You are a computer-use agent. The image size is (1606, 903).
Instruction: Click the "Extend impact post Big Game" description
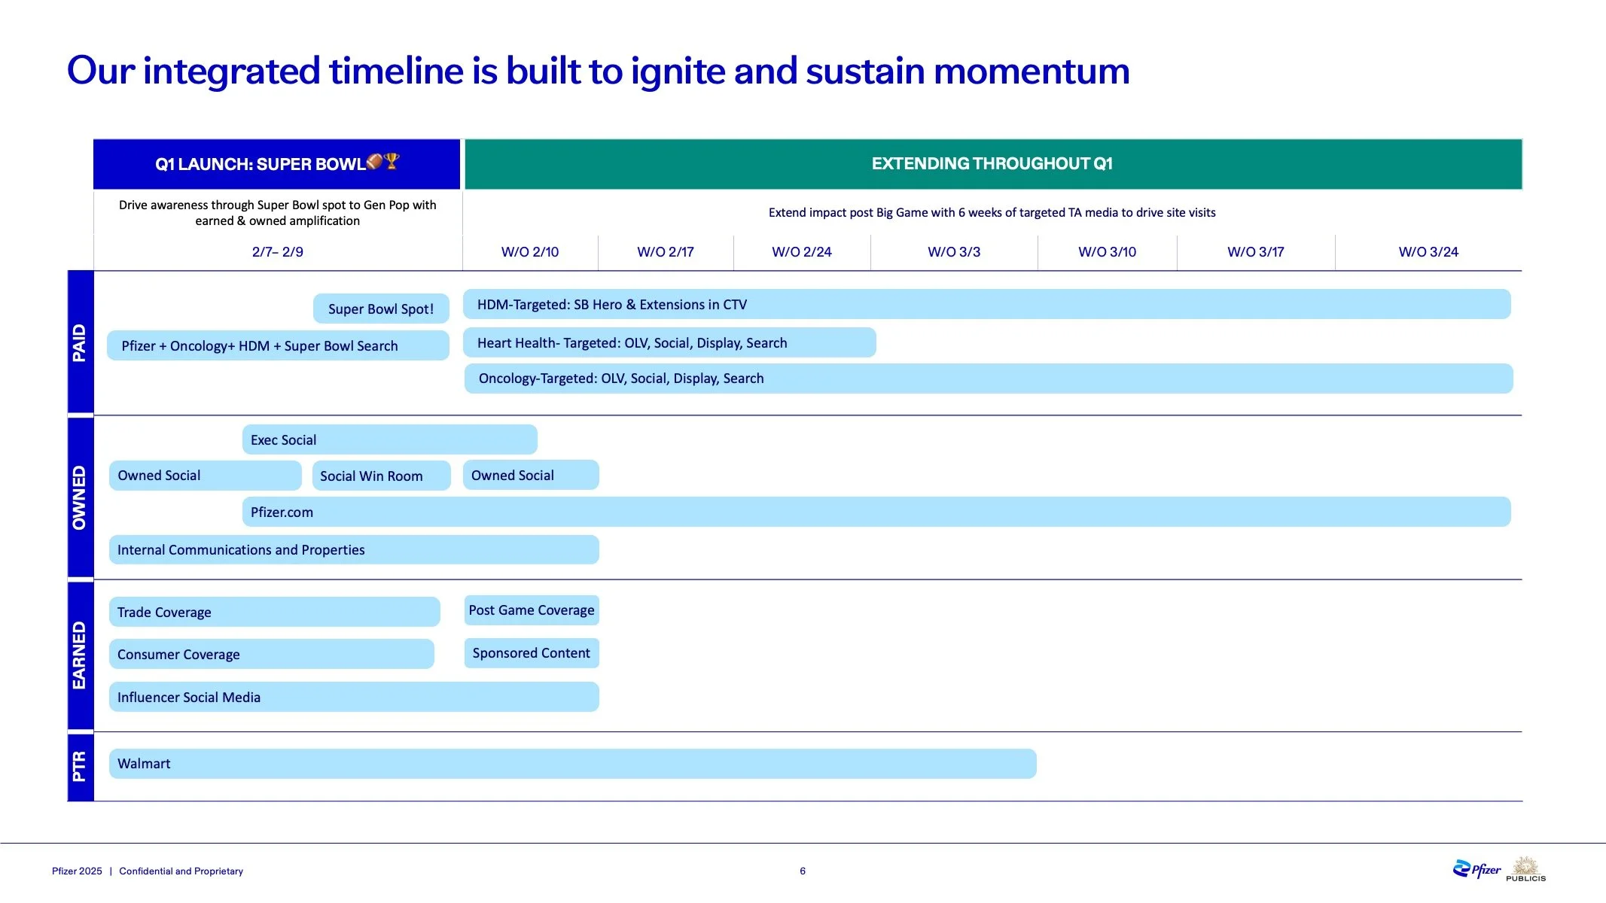pyautogui.click(x=992, y=212)
